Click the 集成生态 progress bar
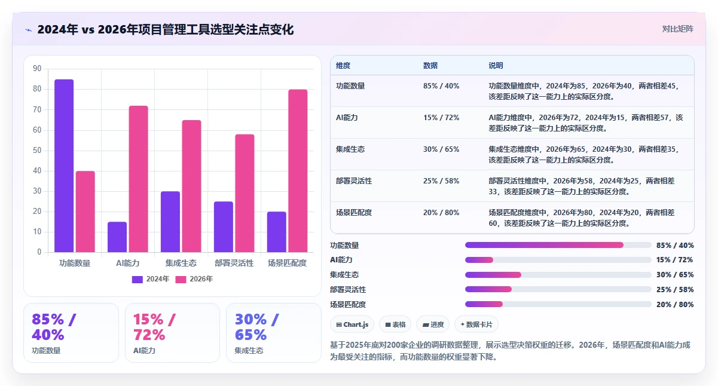The width and height of the screenshot is (718, 386). click(x=558, y=275)
